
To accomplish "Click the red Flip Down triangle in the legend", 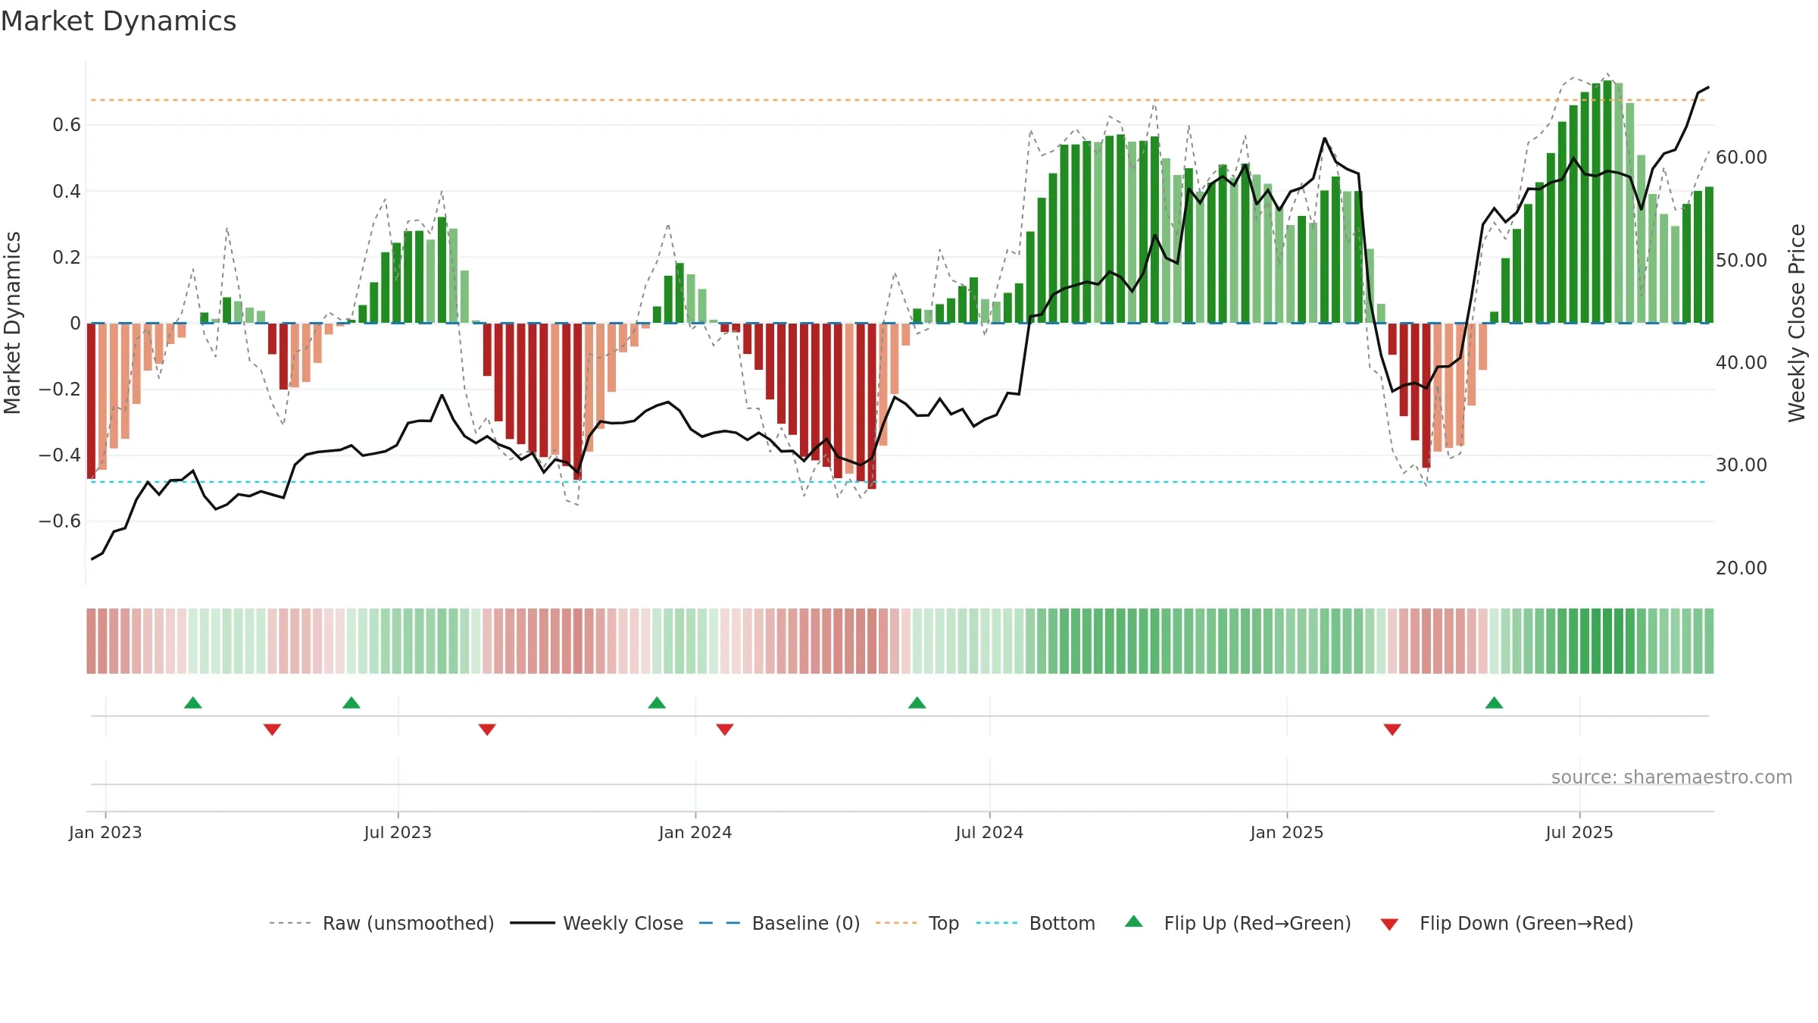I will point(1389,924).
